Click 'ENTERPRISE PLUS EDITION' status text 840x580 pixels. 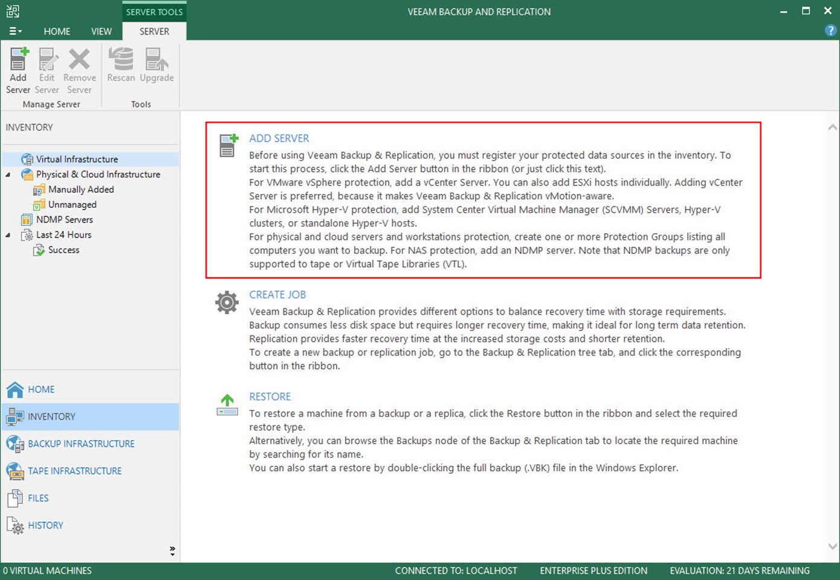pos(593,571)
